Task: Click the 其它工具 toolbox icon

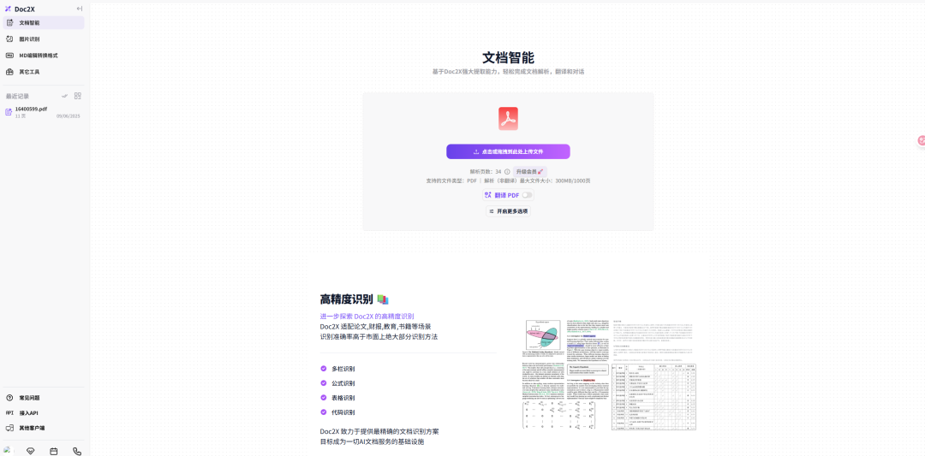Action: tap(9, 72)
